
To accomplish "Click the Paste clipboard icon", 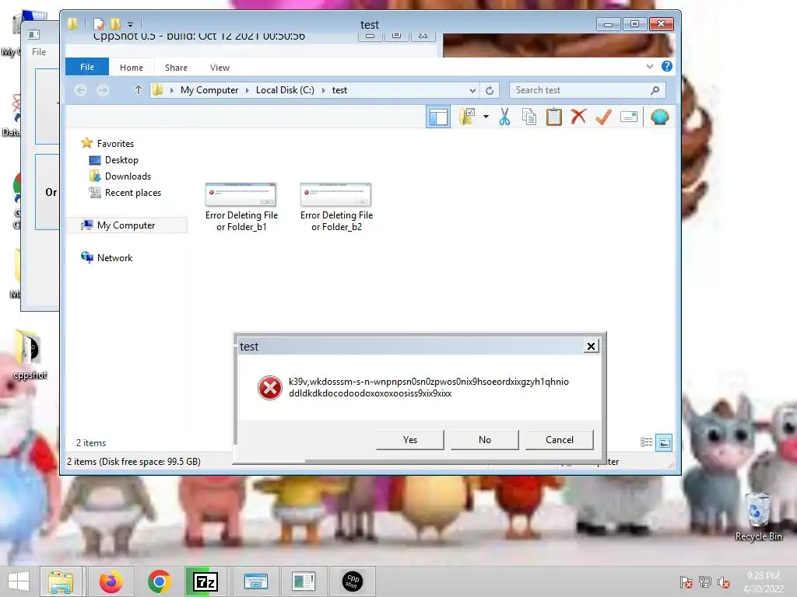I will (554, 117).
